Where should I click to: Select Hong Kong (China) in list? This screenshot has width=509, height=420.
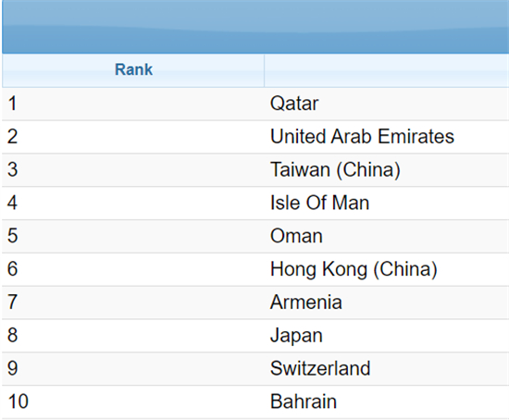[354, 269]
